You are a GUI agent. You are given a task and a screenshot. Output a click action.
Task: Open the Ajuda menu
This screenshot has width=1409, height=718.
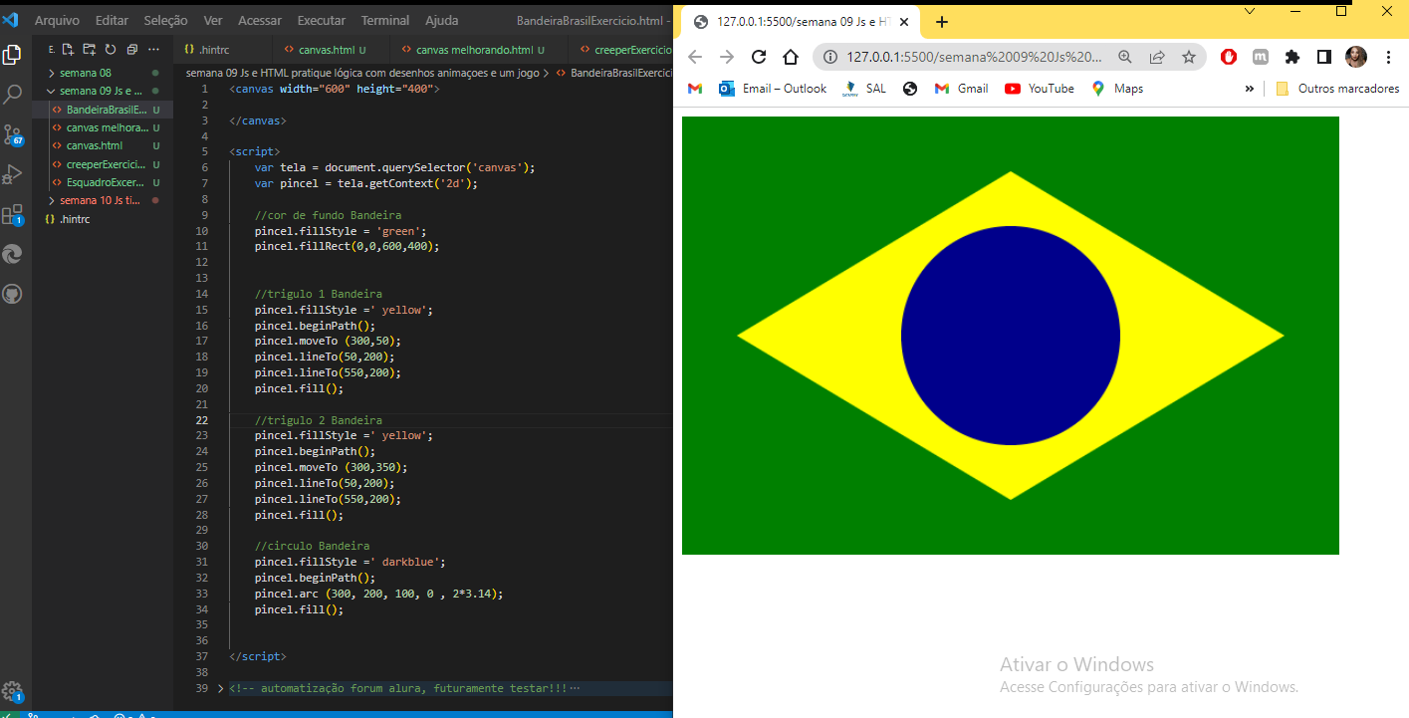point(442,20)
